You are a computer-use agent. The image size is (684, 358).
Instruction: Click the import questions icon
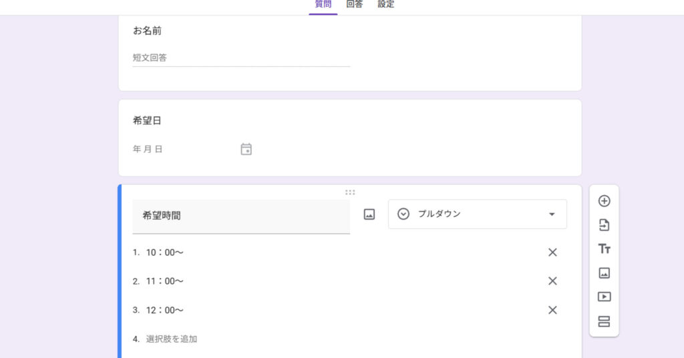click(604, 225)
